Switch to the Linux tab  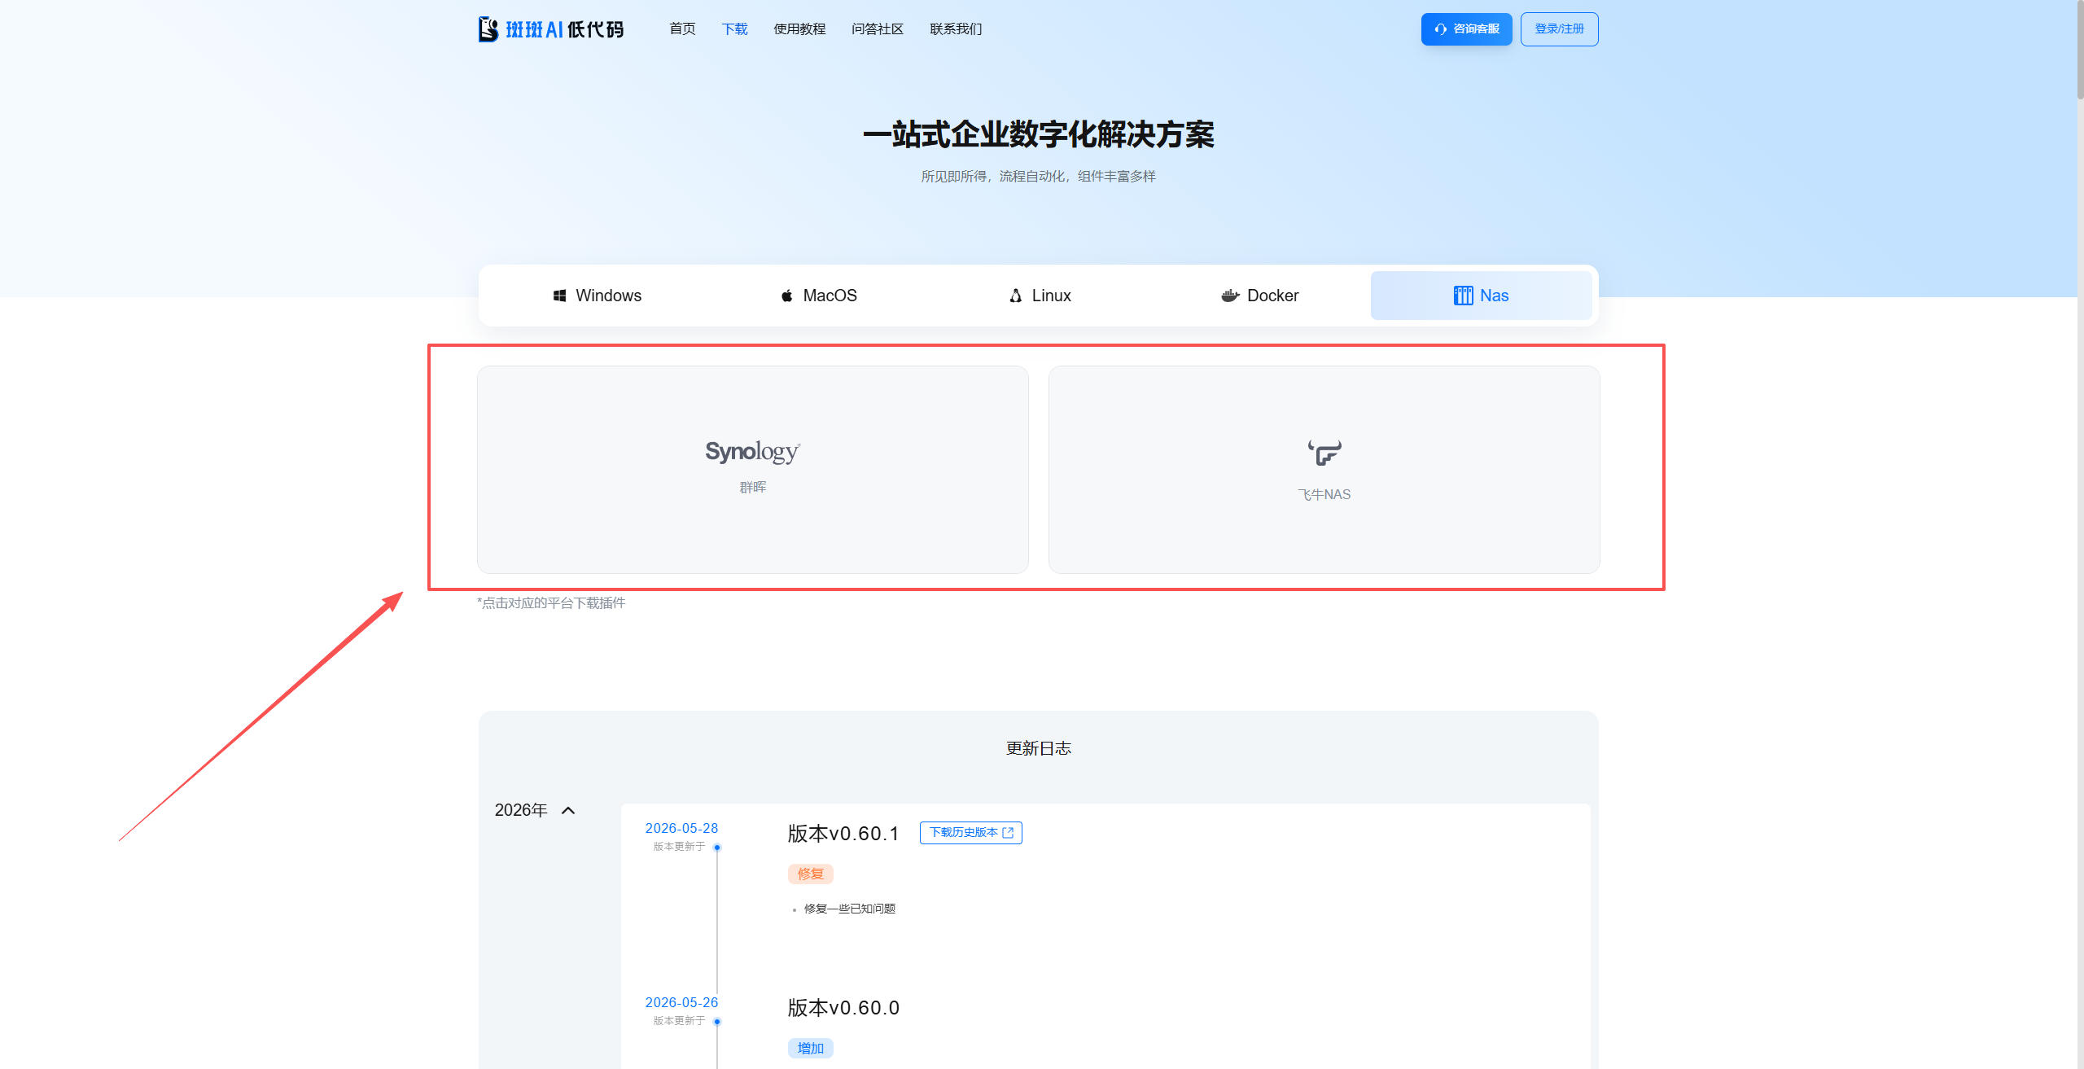(1040, 296)
